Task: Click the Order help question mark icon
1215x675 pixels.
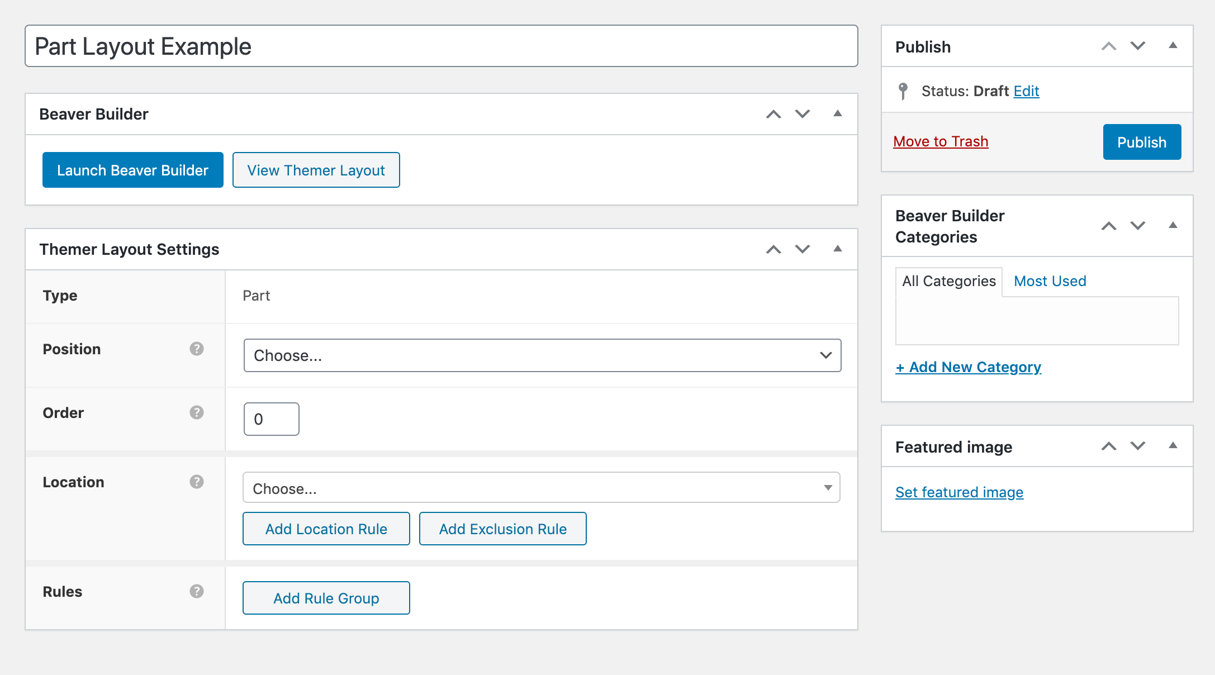Action: [197, 413]
